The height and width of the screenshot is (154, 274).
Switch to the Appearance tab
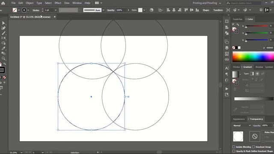pos(239,119)
